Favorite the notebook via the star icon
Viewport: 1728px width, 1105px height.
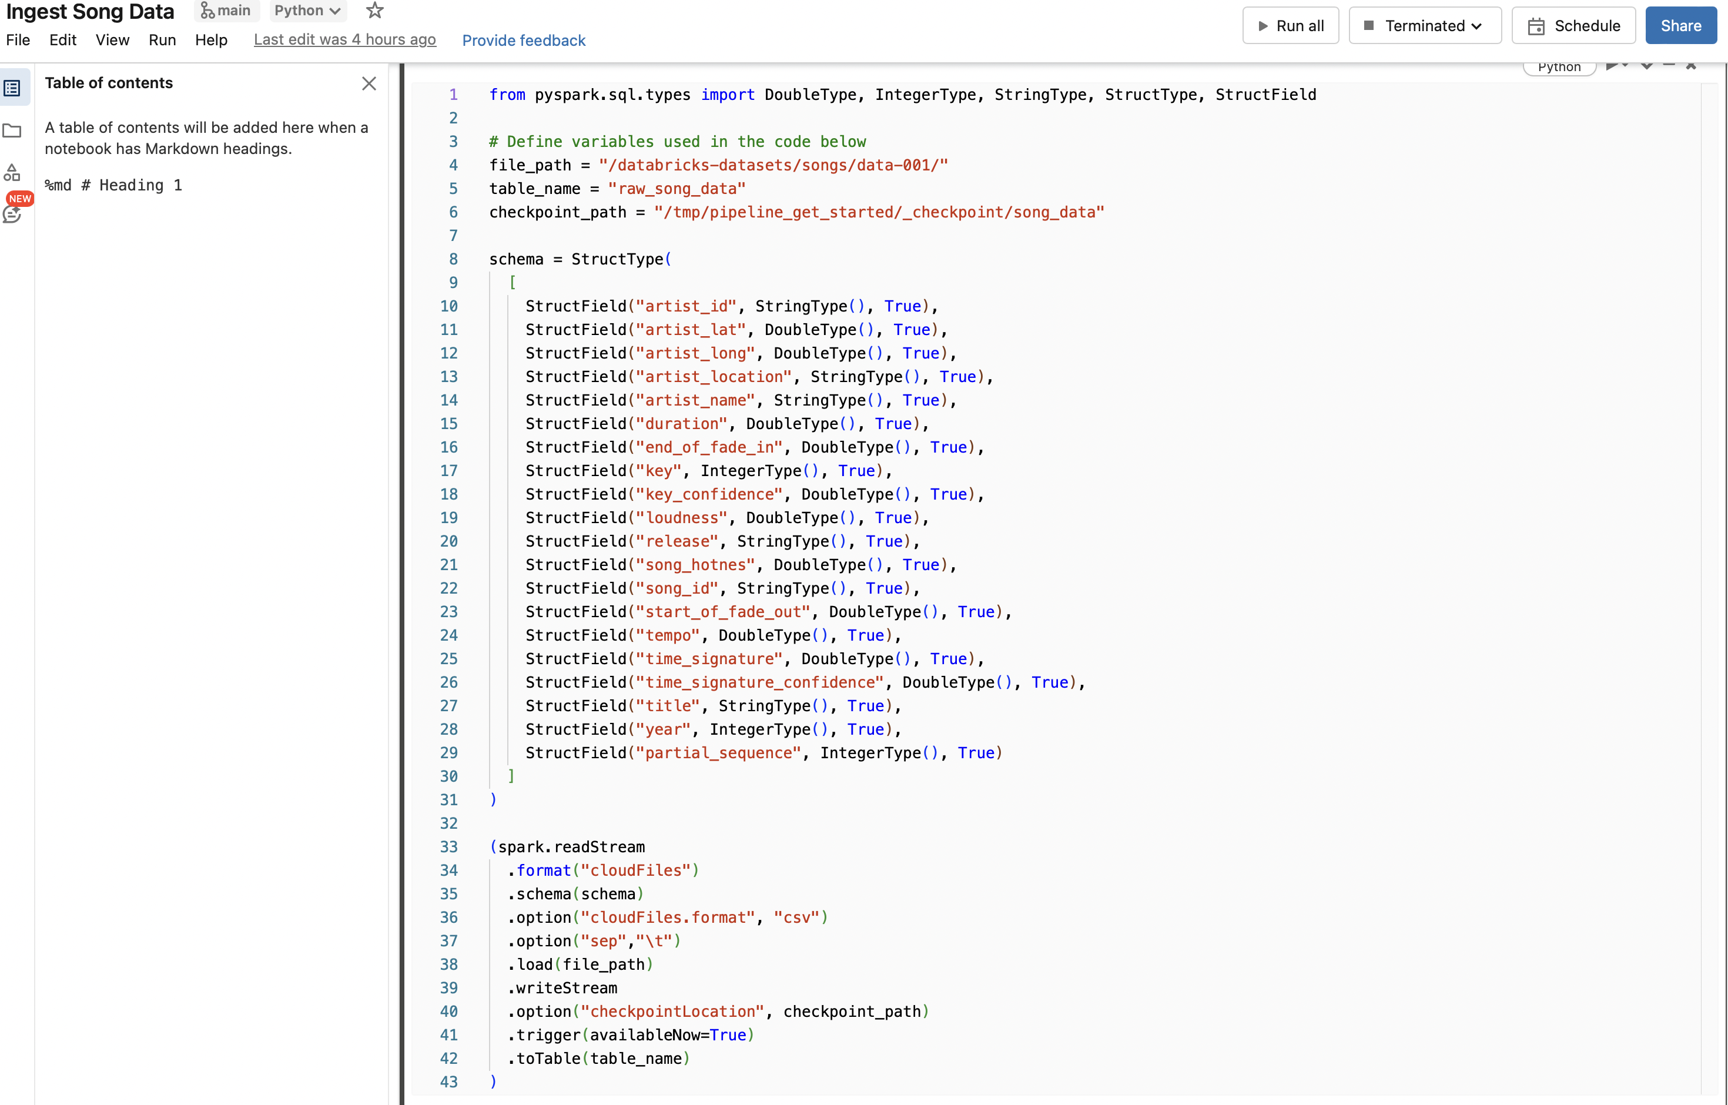point(374,10)
